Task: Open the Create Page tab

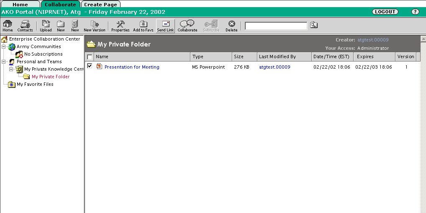Action: pos(100,5)
